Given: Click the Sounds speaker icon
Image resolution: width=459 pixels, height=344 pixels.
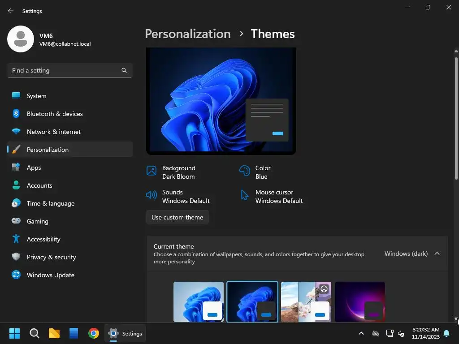Looking at the screenshot, I should [152, 195].
